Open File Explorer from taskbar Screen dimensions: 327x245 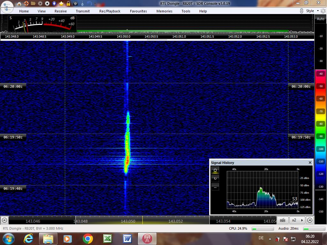click(x=48, y=239)
